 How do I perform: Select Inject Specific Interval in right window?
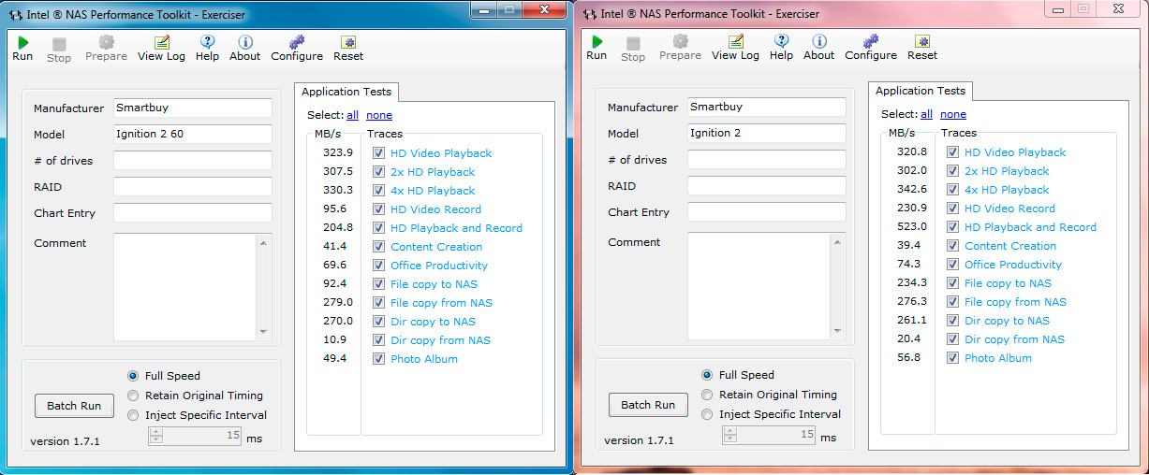[x=707, y=414]
